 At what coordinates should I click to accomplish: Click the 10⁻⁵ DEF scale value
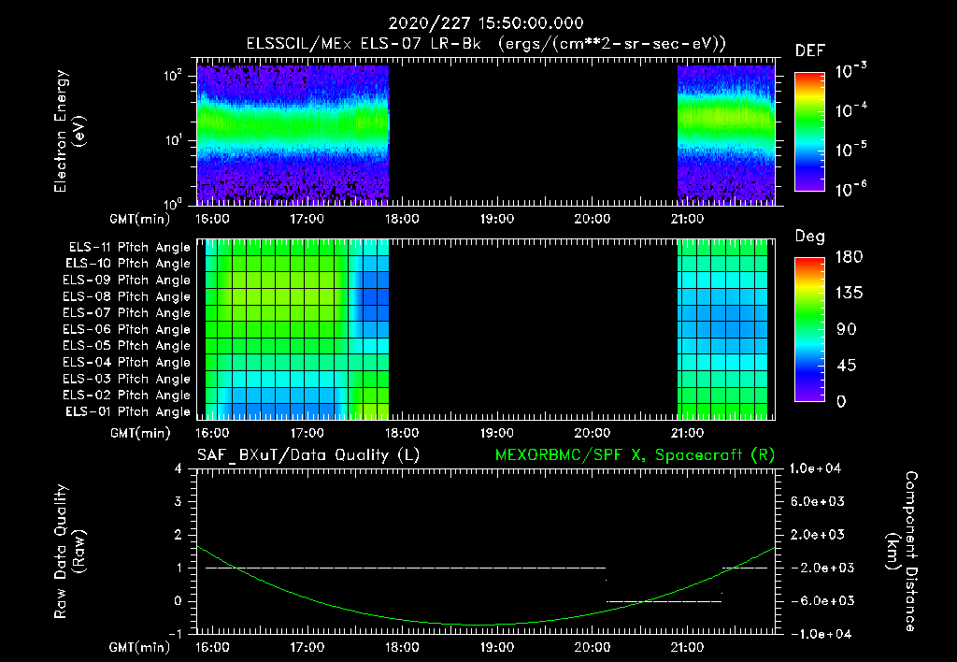tap(850, 150)
